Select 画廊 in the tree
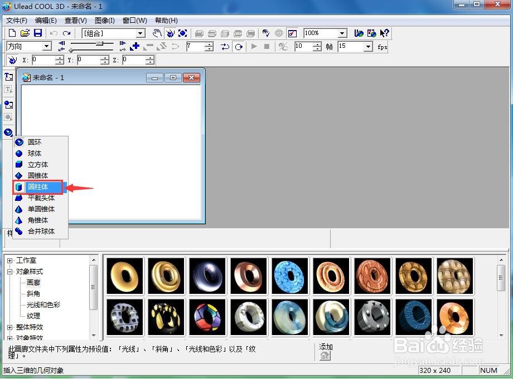This screenshot has height=379, width=513. (x=33, y=282)
